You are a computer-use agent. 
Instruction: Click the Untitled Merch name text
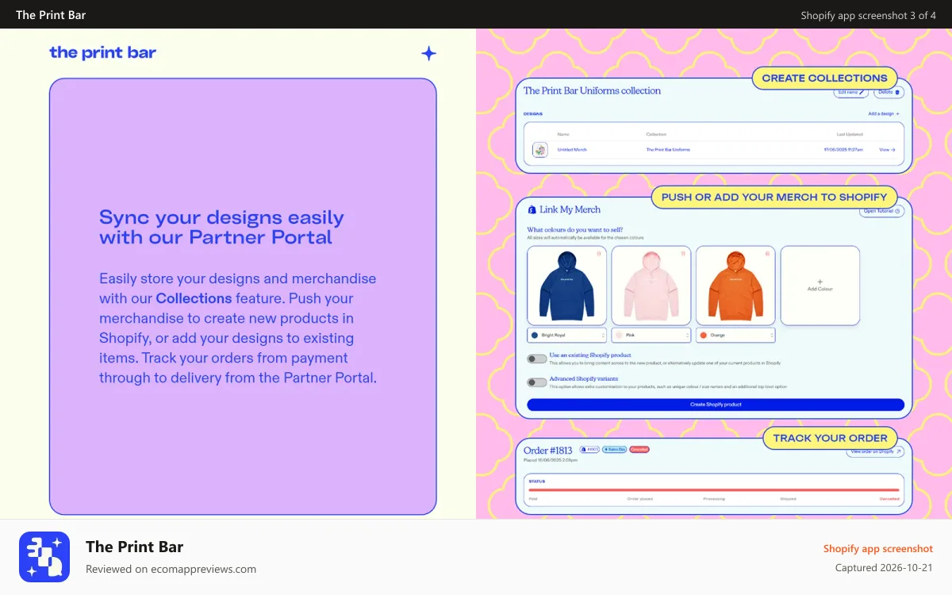click(572, 150)
